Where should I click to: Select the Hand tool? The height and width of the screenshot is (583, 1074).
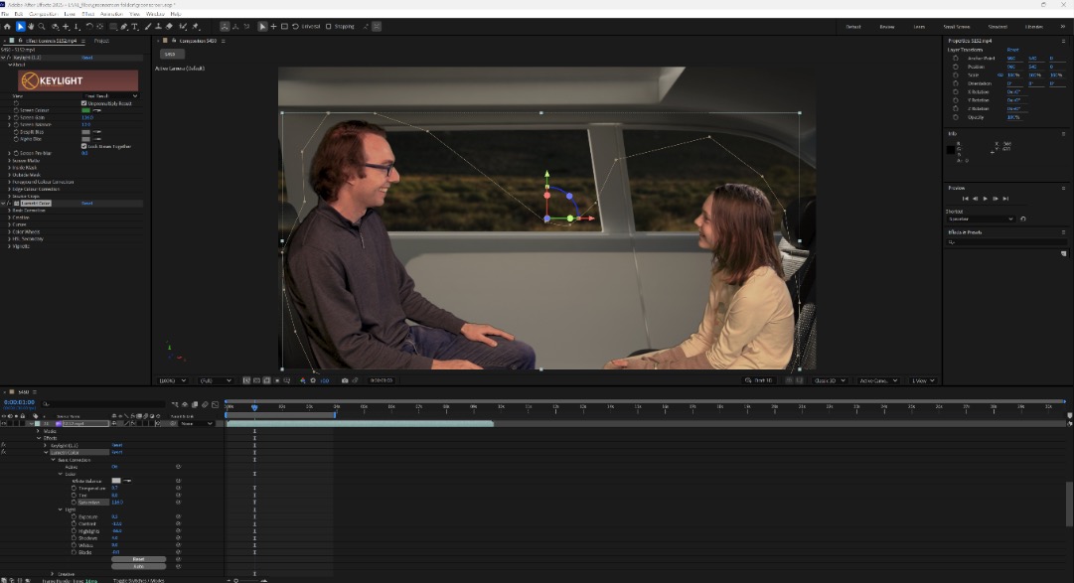(x=31, y=27)
